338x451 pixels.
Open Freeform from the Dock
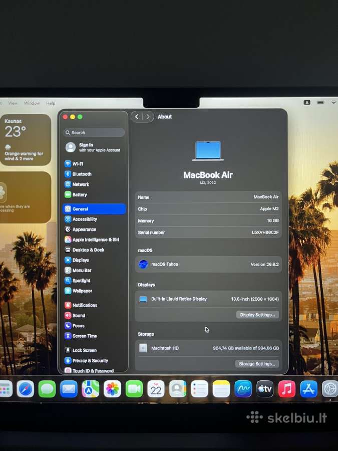coord(243,389)
